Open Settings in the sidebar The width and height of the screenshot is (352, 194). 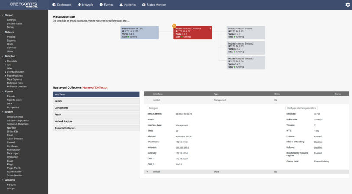11,20
